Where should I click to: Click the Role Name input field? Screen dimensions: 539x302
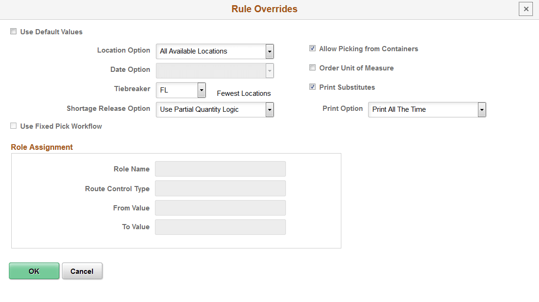click(x=220, y=169)
